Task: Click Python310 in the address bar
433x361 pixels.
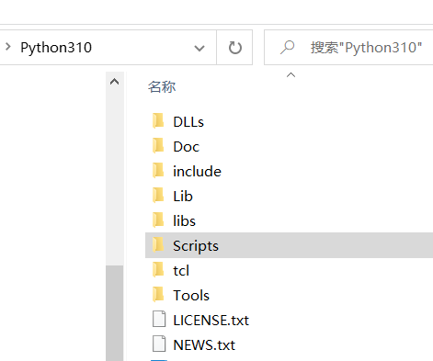Action: click(56, 48)
